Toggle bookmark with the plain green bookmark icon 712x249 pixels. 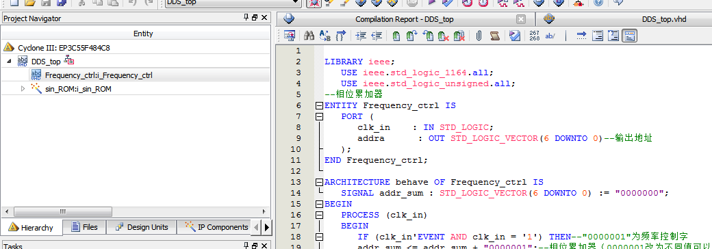(x=396, y=36)
